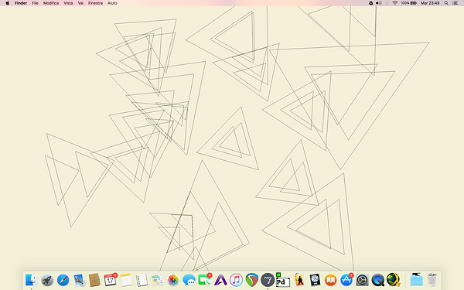Open the orange iBooks icon
The height and width of the screenshot is (290, 464).
[330, 280]
